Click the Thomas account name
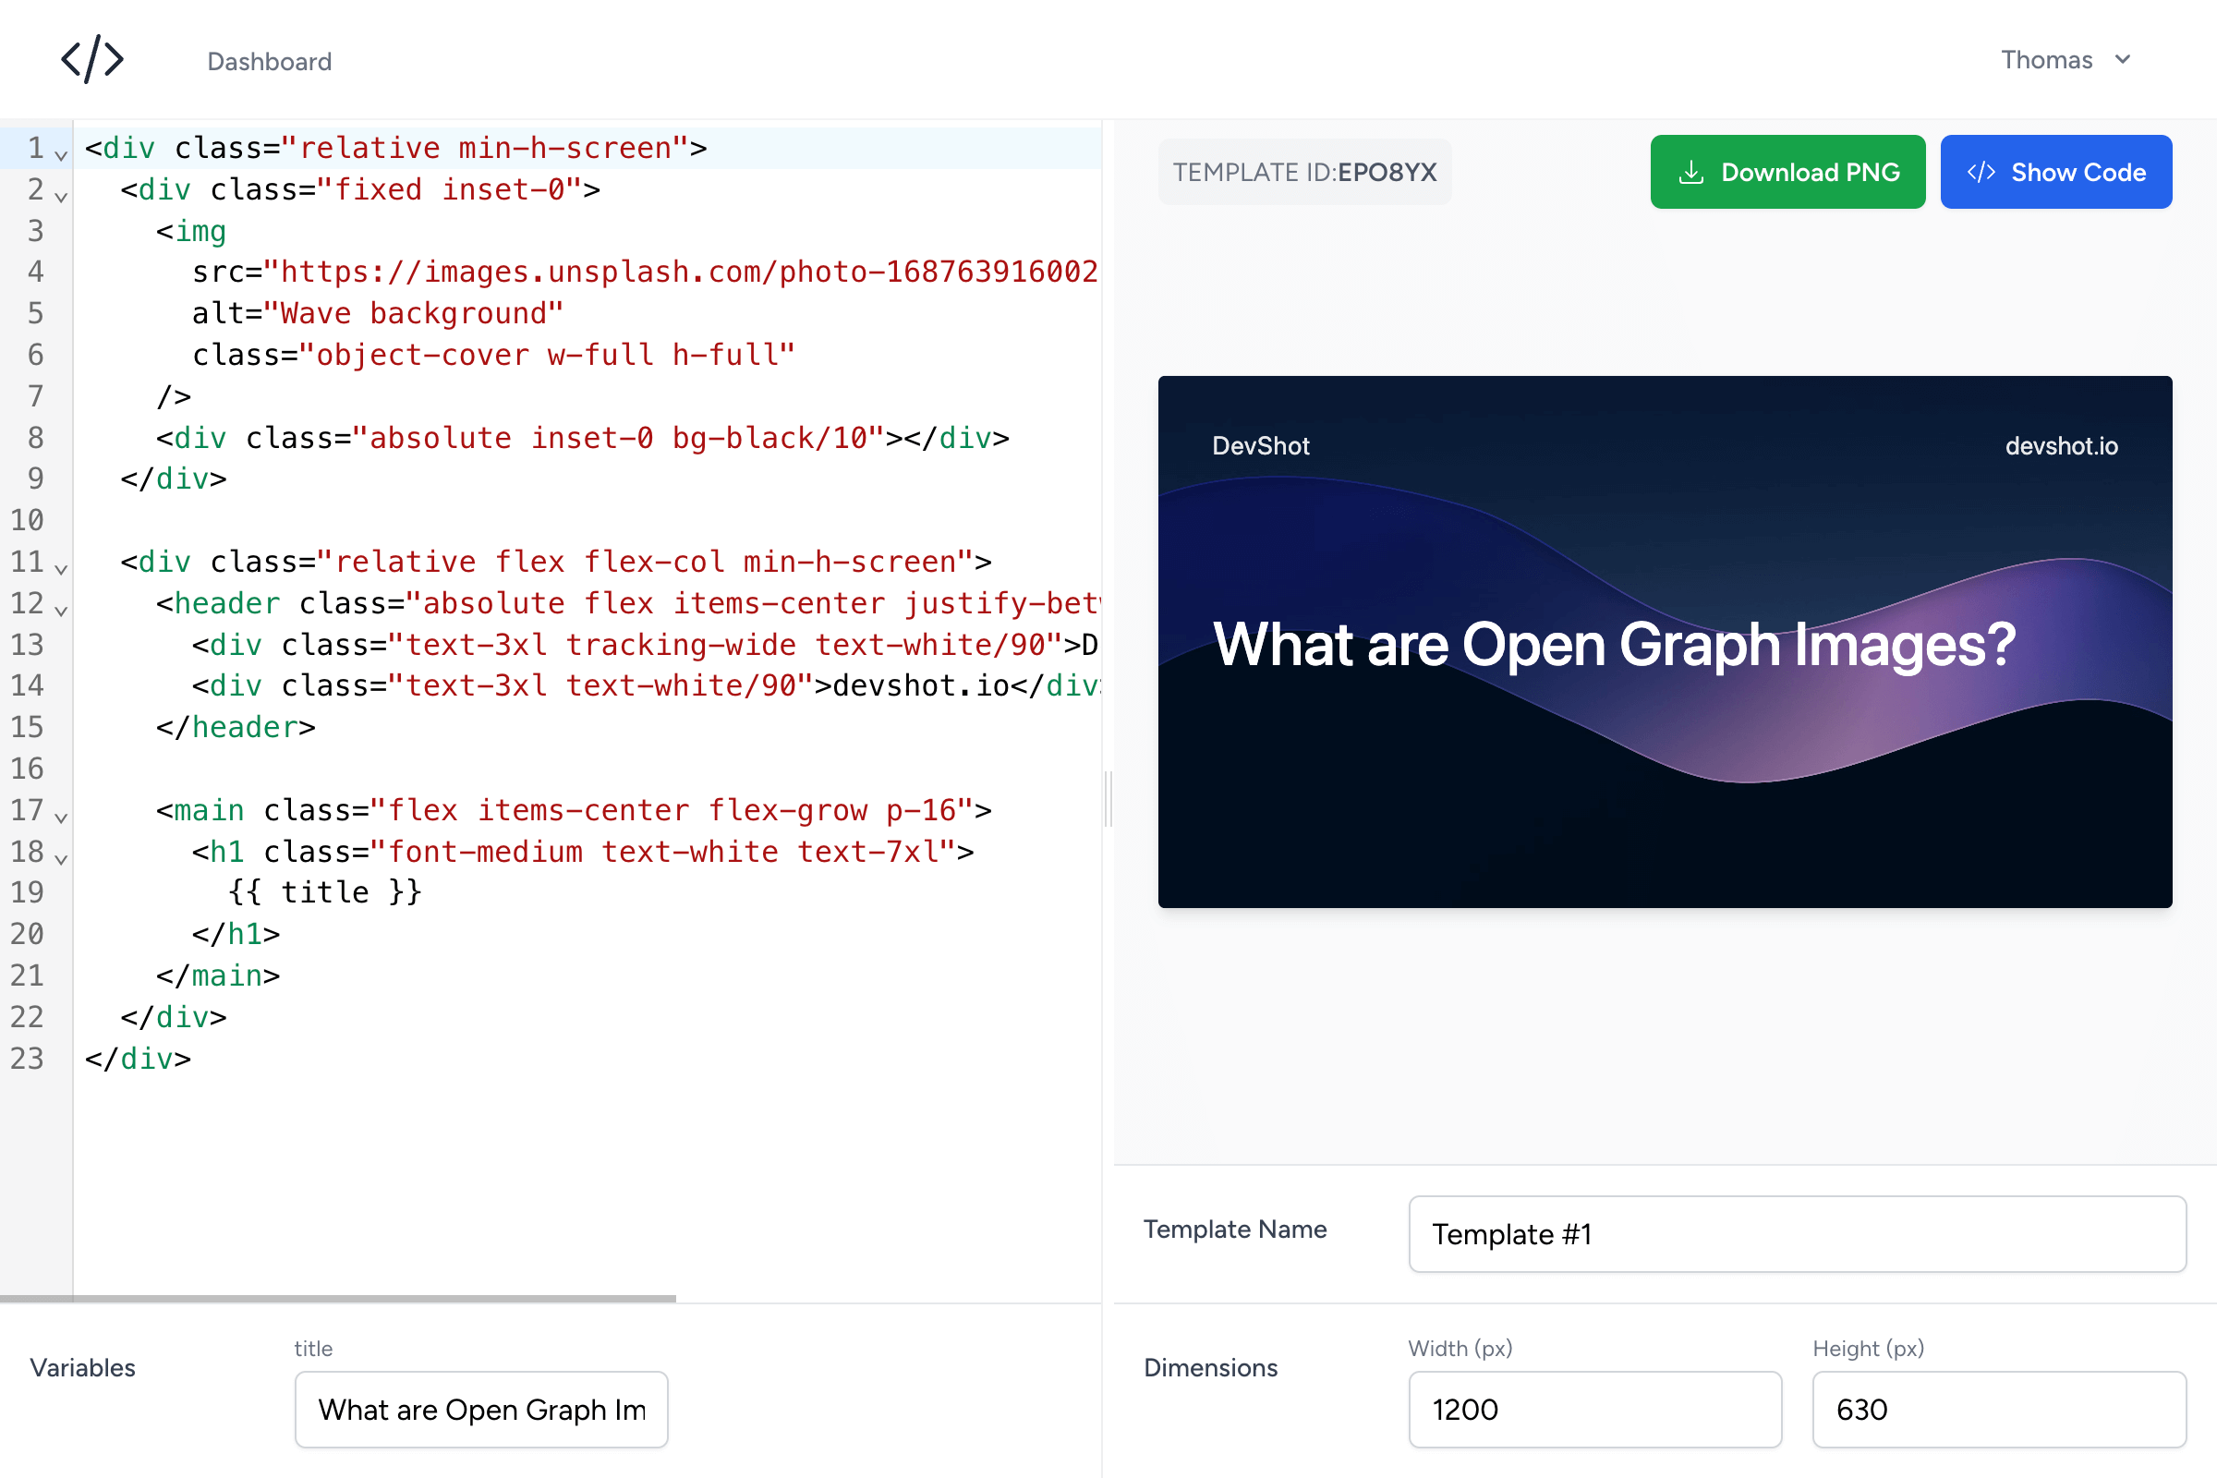The image size is (2217, 1478). pos(2045,60)
